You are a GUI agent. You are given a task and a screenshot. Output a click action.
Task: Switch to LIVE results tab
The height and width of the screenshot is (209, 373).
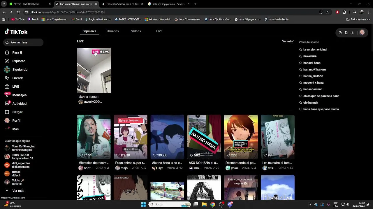[x=159, y=31]
